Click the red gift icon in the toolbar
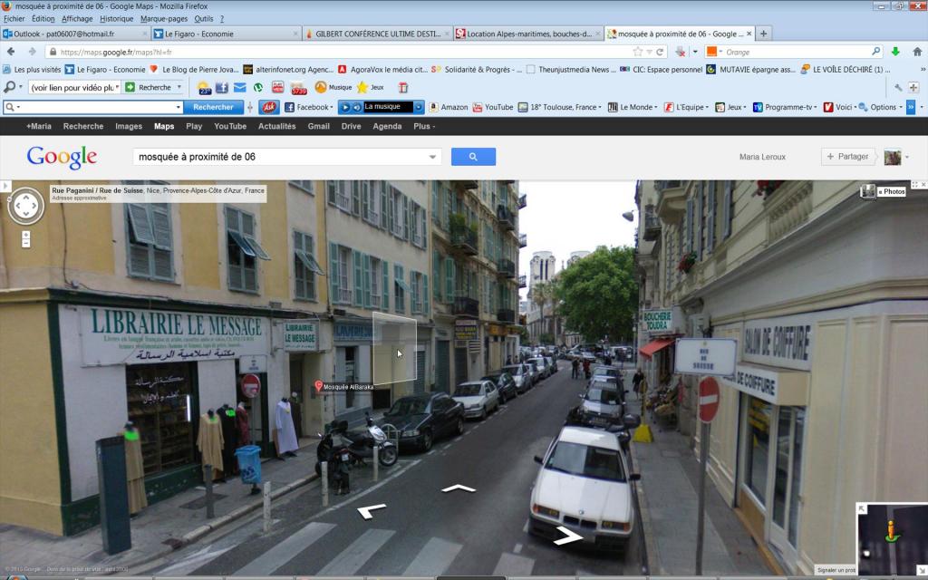928x580 pixels. [403, 88]
